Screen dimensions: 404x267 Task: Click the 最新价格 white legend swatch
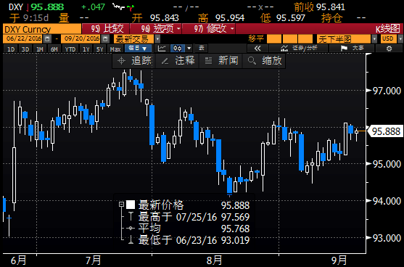pyautogui.click(x=131, y=205)
